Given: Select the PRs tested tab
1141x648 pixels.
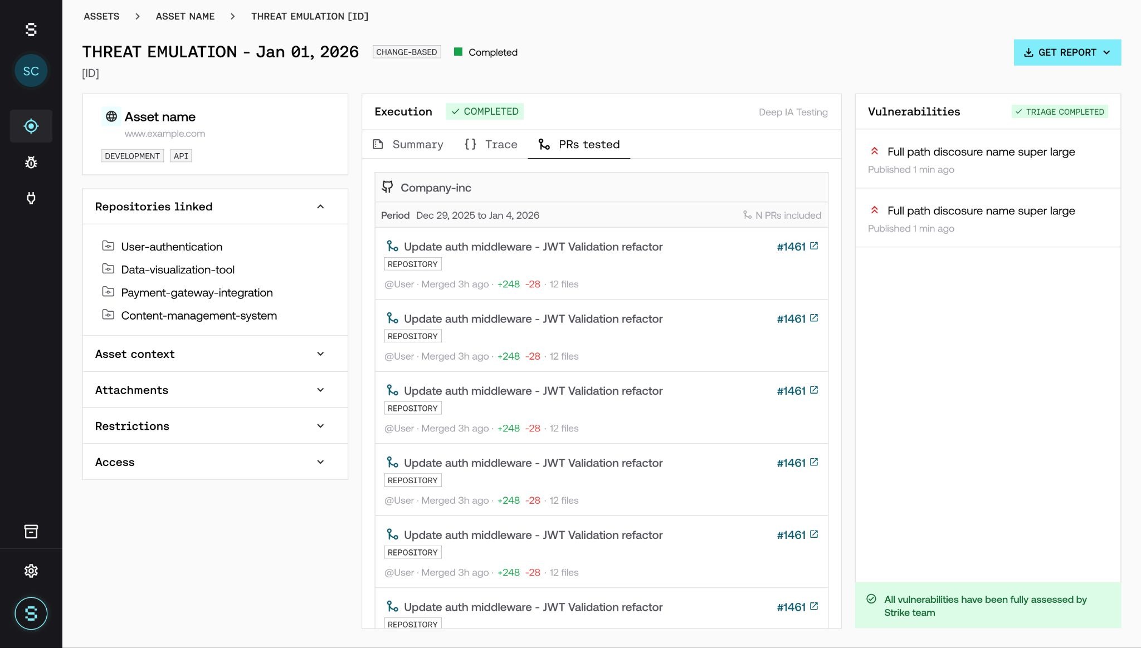Looking at the screenshot, I should tap(579, 145).
